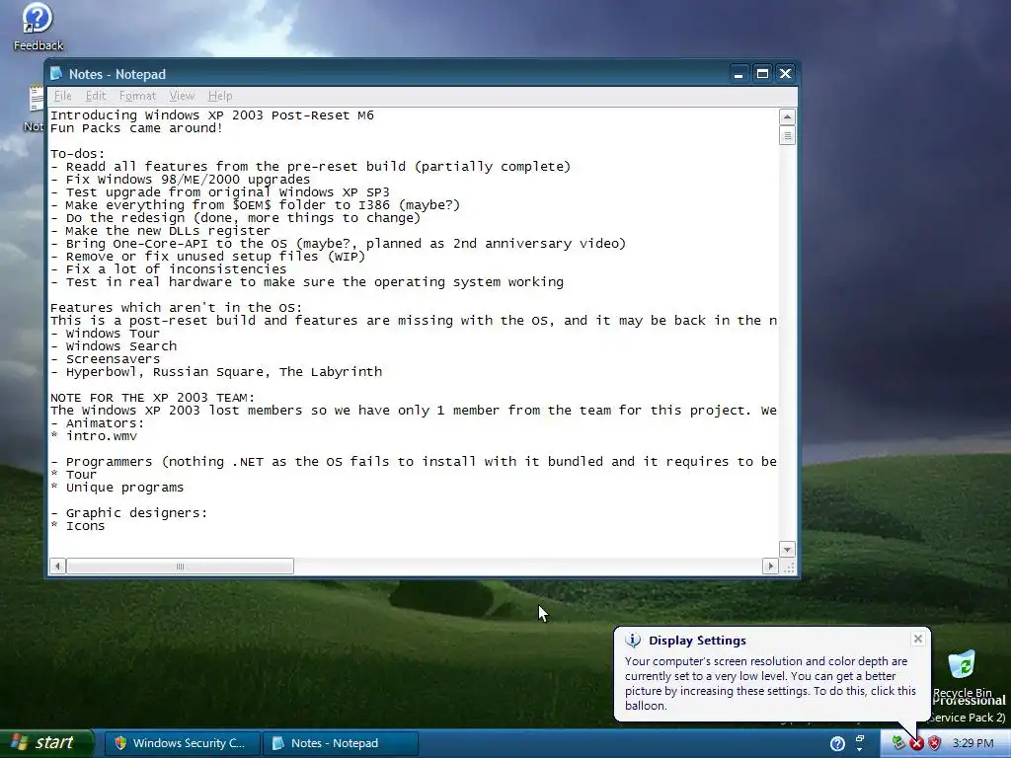Click the blue help icon in the taskbar
Screen dimensions: 1011x758
(x=837, y=744)
